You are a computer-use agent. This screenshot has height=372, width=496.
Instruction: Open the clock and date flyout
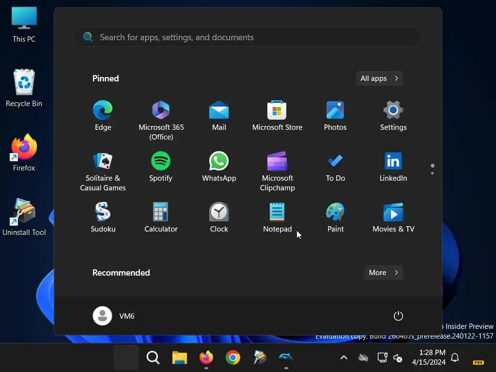429,357
